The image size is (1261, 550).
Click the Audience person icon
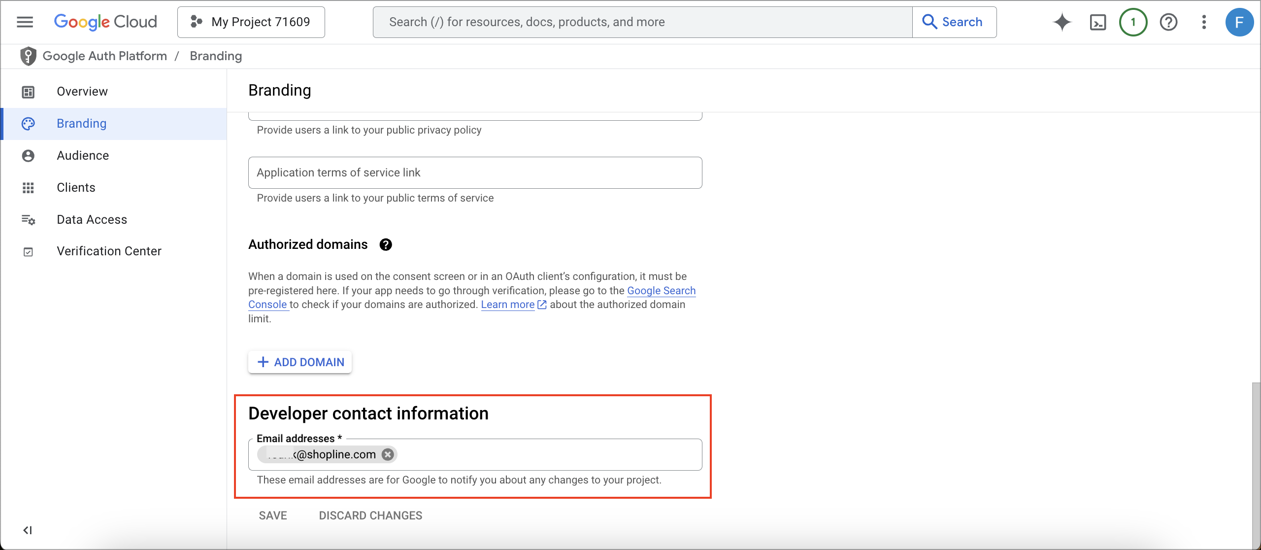point(28,156)
